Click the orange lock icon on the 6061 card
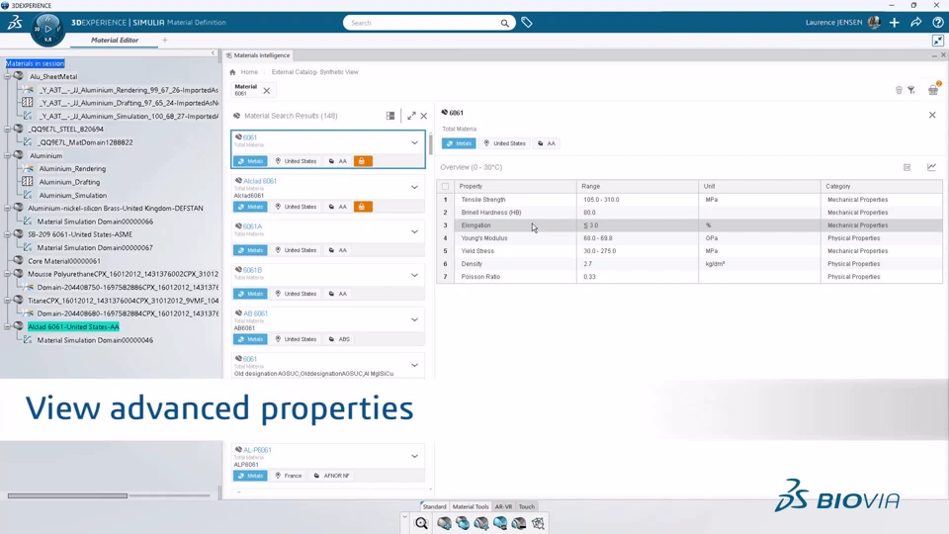Screen dimensions: 949x534 click(x=362, y=161)
